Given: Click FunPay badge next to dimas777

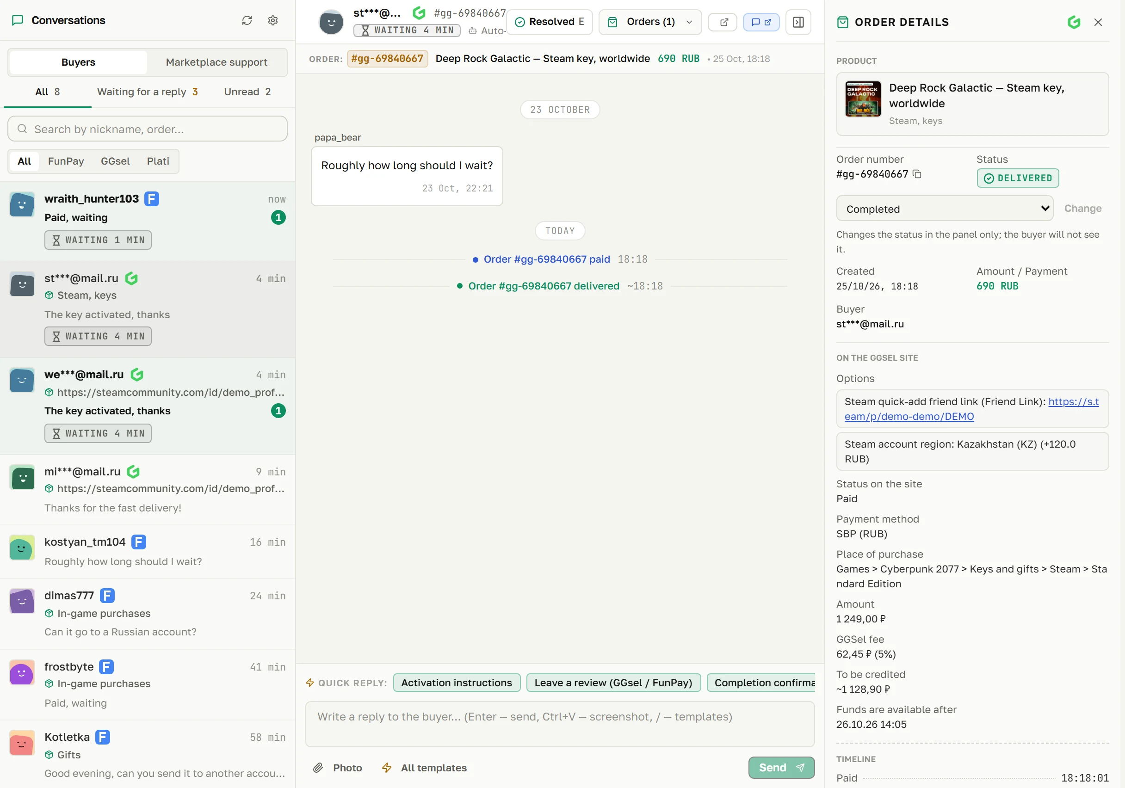Looking at the screenshot, I should click(107, 596).
